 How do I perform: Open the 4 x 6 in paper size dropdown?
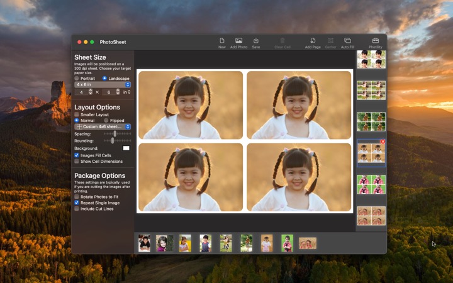103,85
